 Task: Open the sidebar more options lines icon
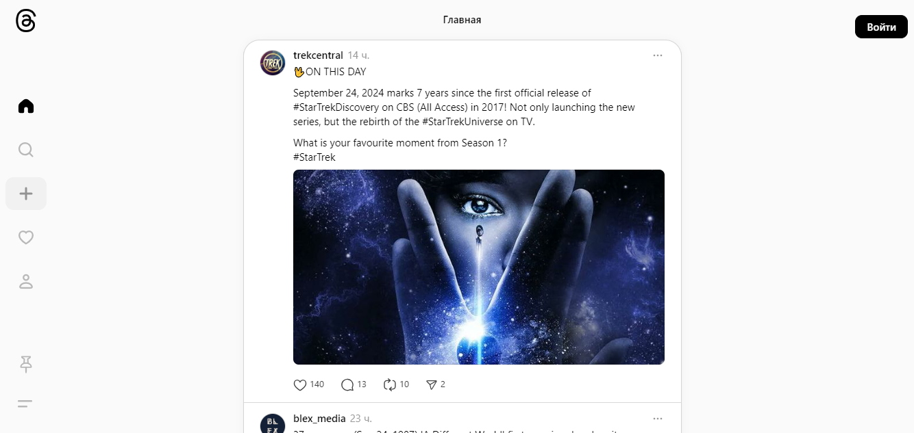coord(25,404)
